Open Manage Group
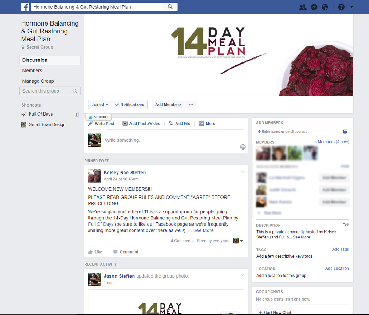369x315 pixels. click(x=38, y=81)
